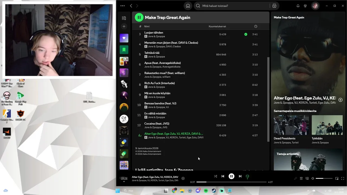Open the Tykkään music video thumbnail
This screenshot has height=195, width=347.
pos(327,125)
